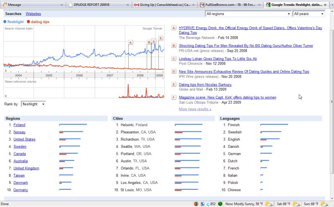Image resolution: width=334 pixels, height=207 pixels.
Task: Click the Searches tab label
Action: 13,14
